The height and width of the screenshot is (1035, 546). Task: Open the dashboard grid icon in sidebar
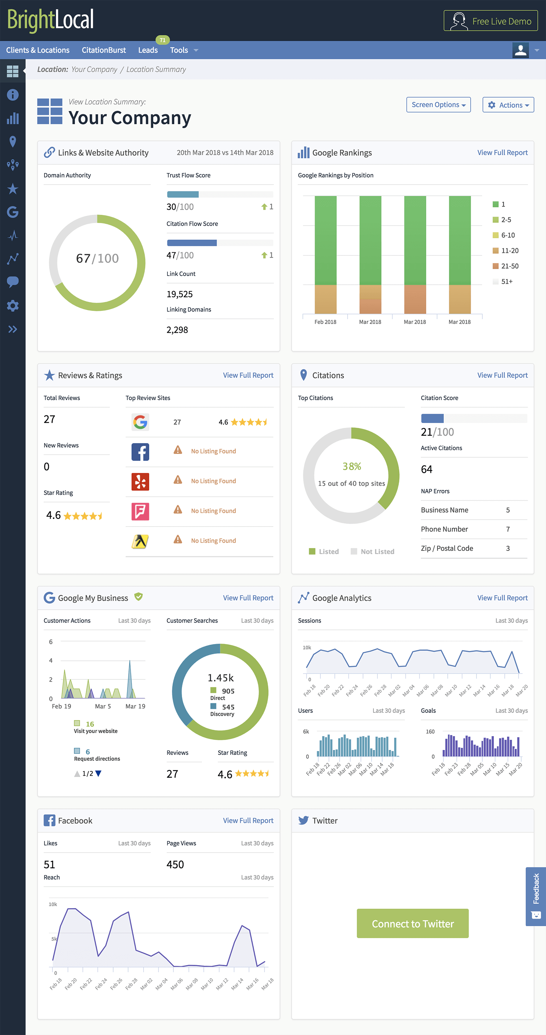(x=12, y=71)
